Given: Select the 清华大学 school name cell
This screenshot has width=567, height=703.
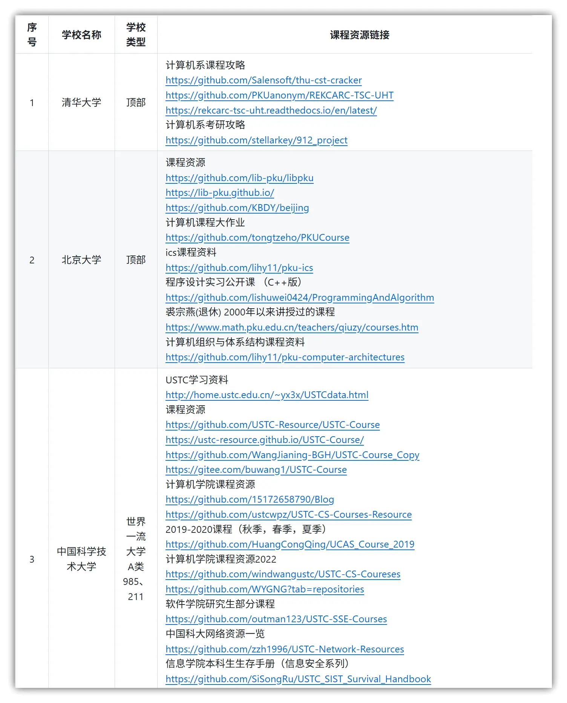Looking at the screenshot, I should click(81, 102).
